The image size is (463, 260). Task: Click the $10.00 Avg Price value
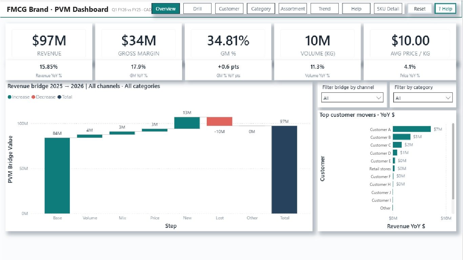(410, 41)
